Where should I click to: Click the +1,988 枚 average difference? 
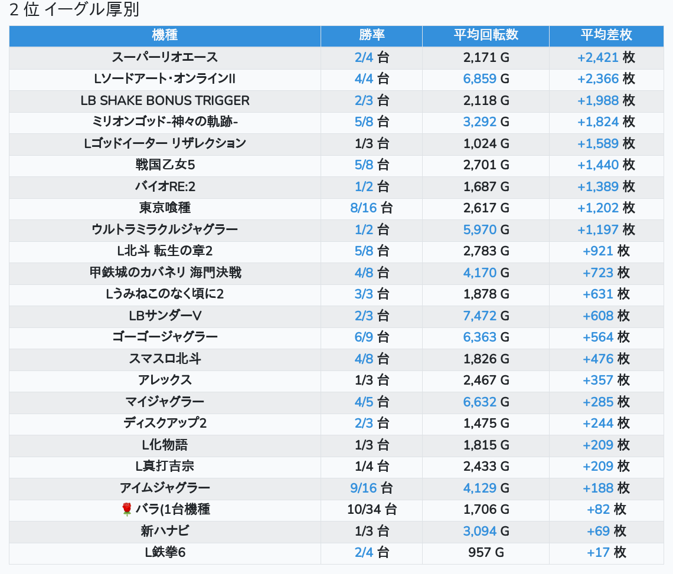click(x=606, y=100)
